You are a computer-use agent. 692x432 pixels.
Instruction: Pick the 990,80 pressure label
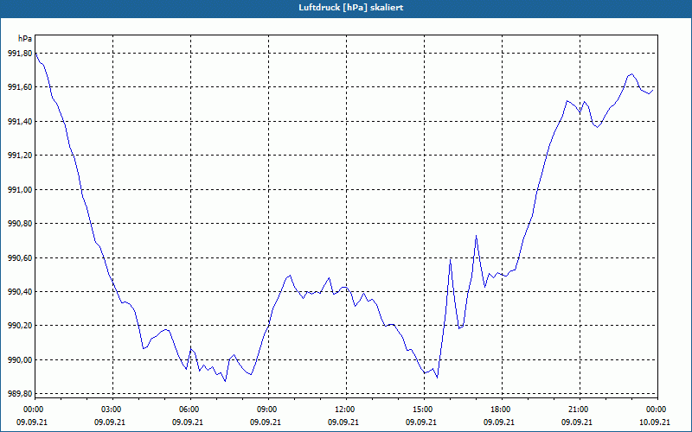click(x=20, y=224)
